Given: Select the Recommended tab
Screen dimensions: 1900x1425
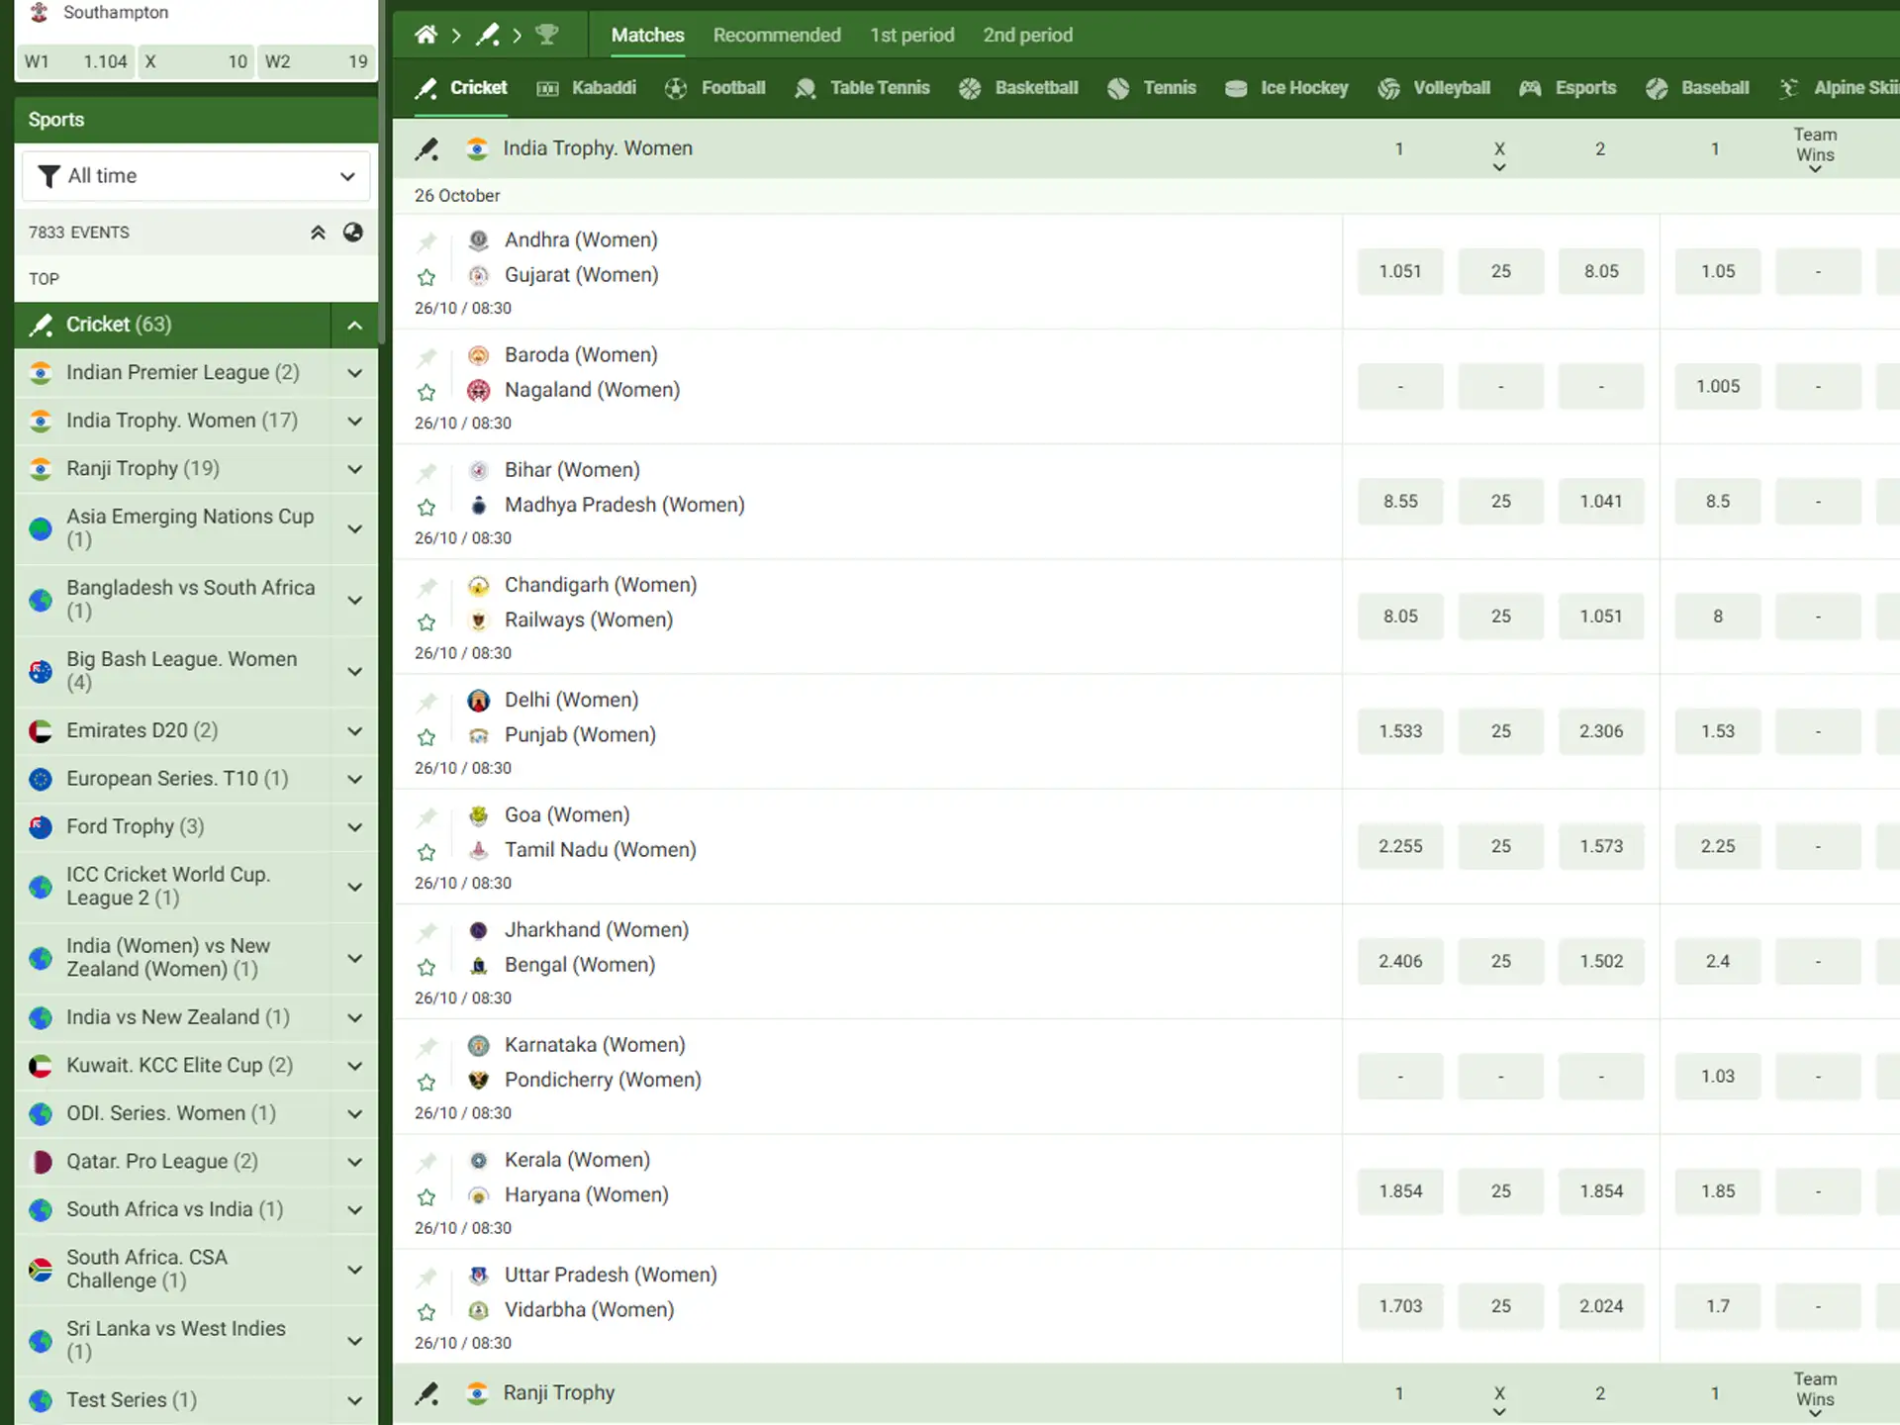Looking at the screenshot, I should click(777, 35).
